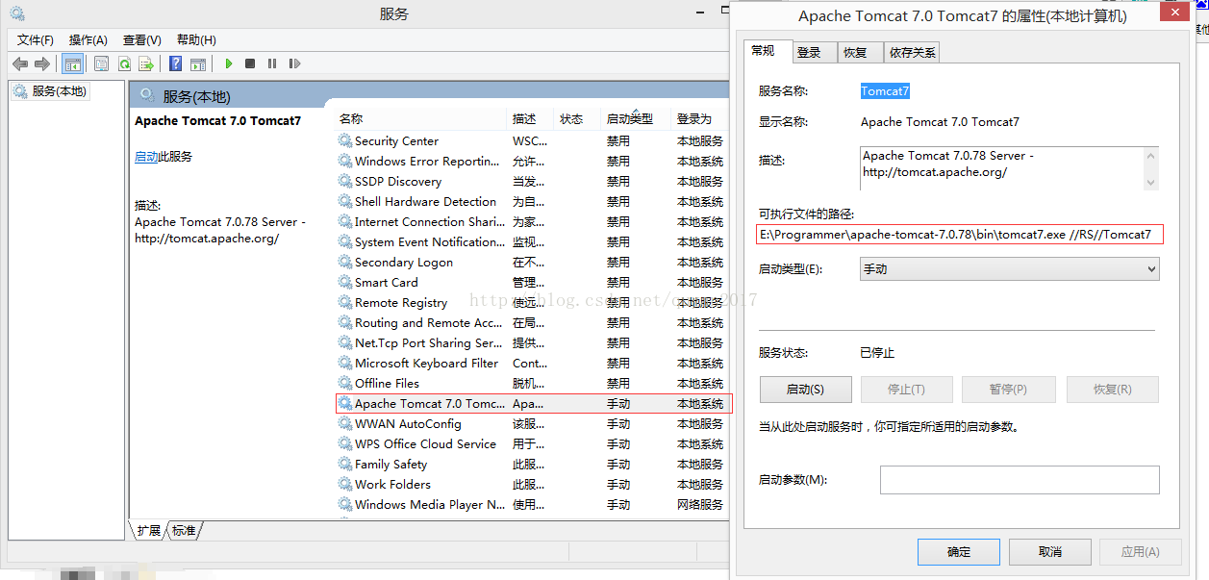Click the gear icon beside Microsoft Keyboard Filter
This screenshot has width=1209, height=580.
(x=345, y=363)
